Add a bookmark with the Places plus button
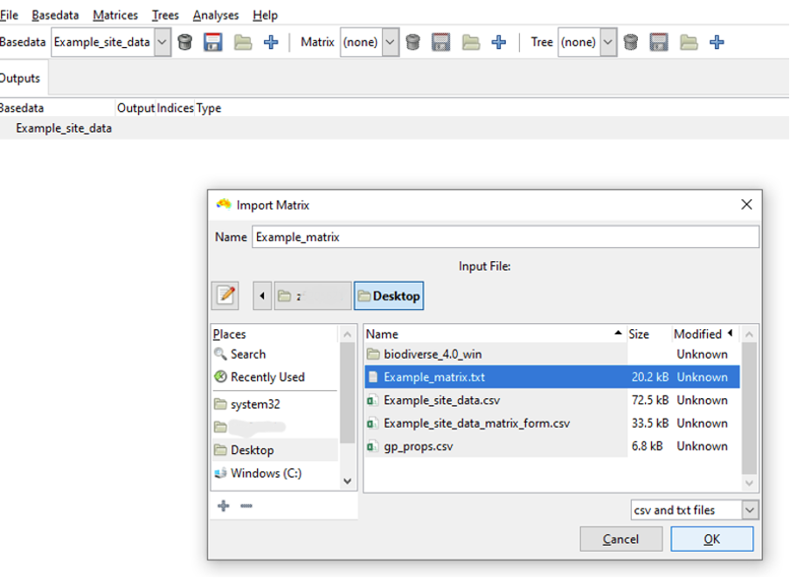Image resolution: width=790 pixels, height=578 pixels. (x=224, y=506)
